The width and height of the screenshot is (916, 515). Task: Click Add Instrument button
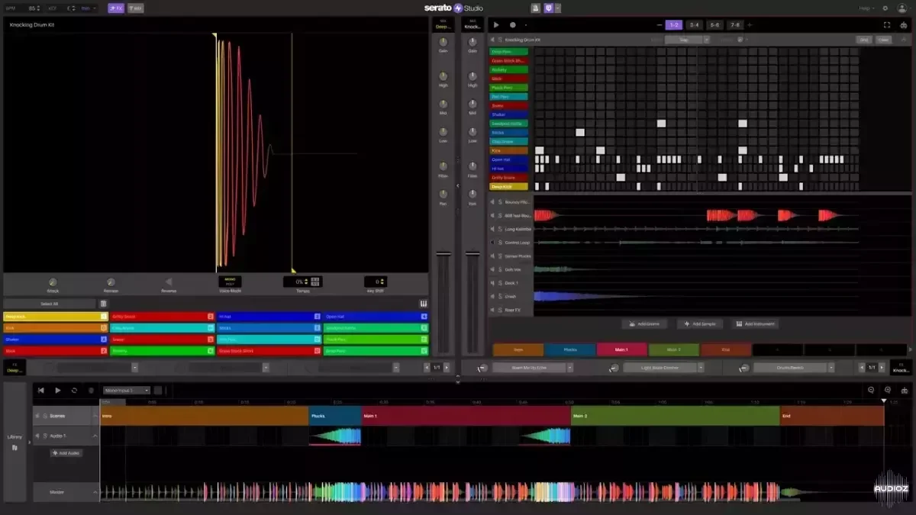coord(755,323)
